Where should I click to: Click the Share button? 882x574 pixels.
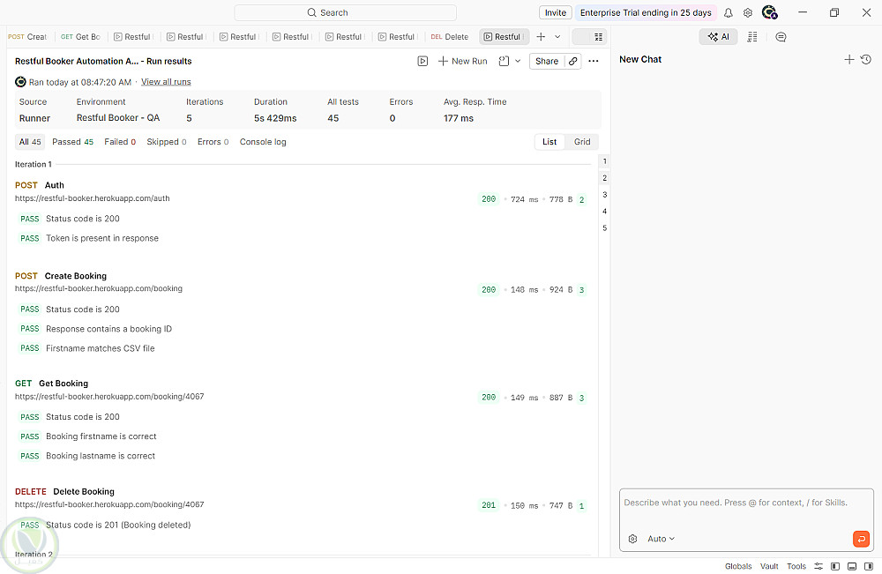point(547,61)
